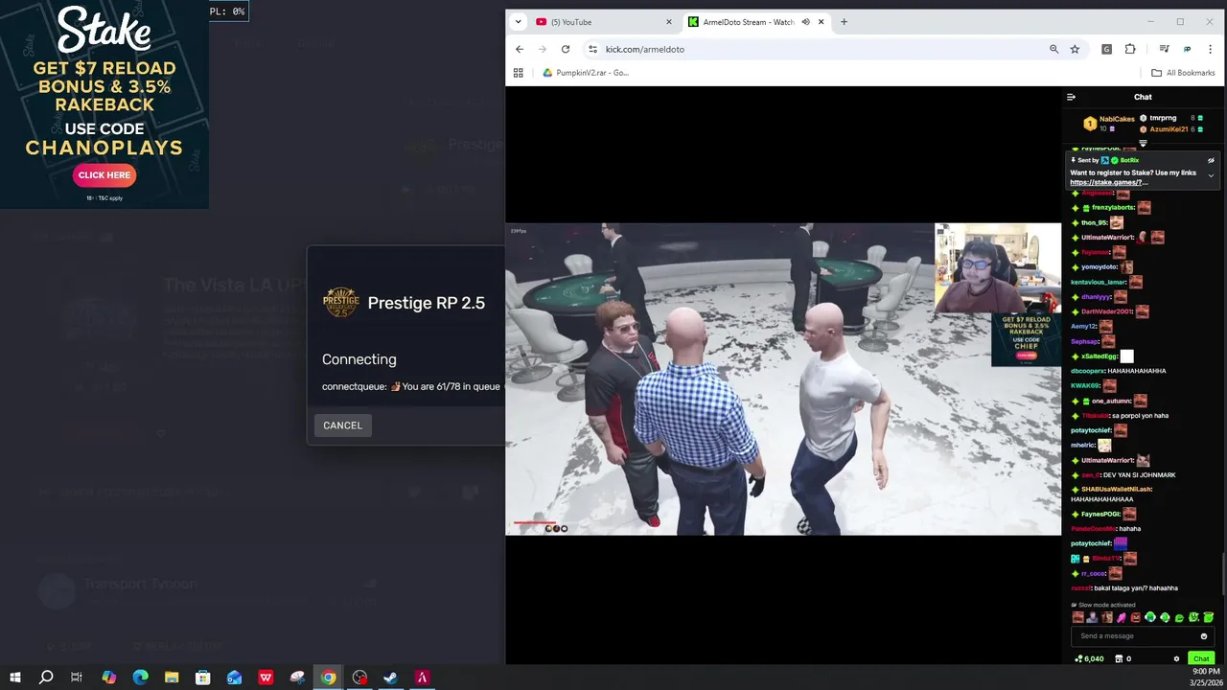Screen dimensions: 1227x690
Task: Click username SHABUsaWalletNiLash in chat
Action: click(x=1116, y=490)
